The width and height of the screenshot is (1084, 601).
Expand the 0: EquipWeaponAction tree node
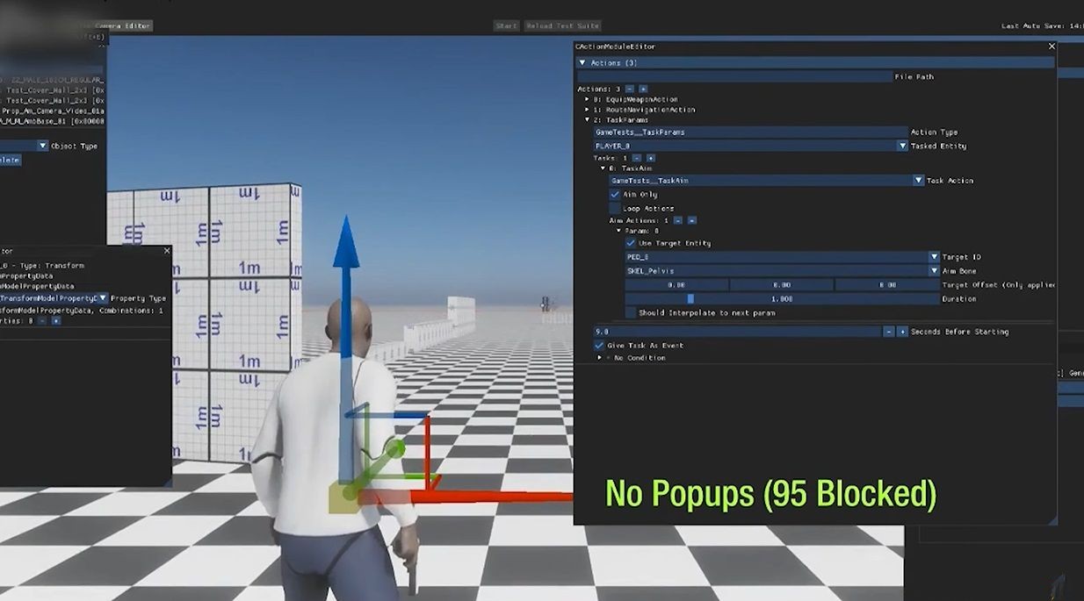click(587, 99)
